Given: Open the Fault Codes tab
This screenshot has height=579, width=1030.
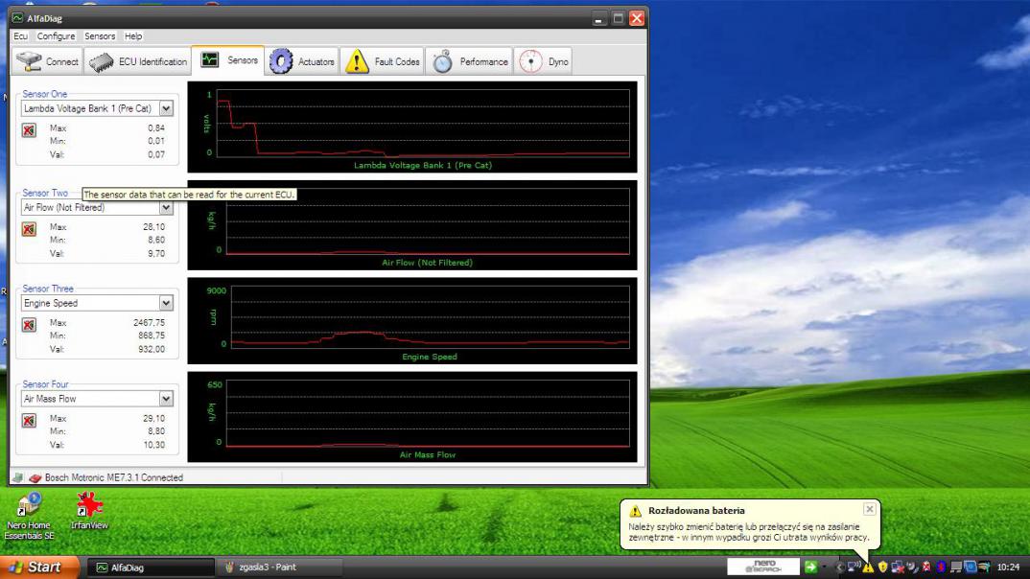Looking at the screenshot, I should (383, 61).
